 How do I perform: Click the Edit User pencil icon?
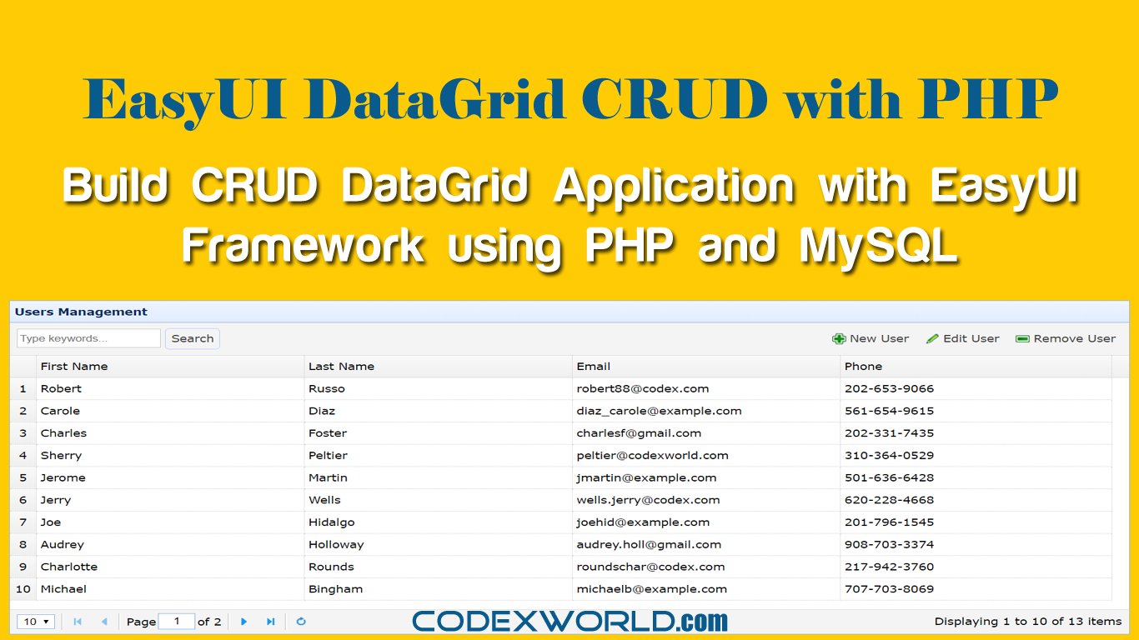[x=933, y=338]
